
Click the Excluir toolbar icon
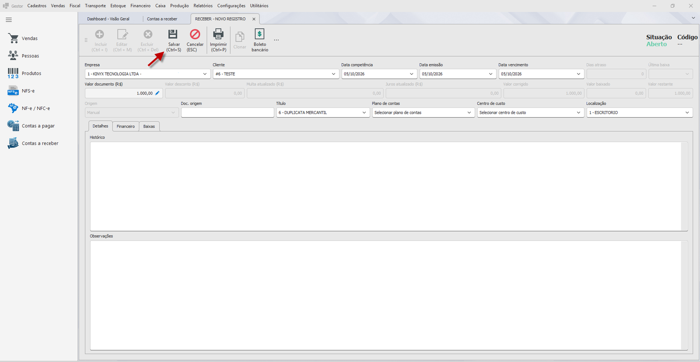pyautogui.click(x=148, y=34)
